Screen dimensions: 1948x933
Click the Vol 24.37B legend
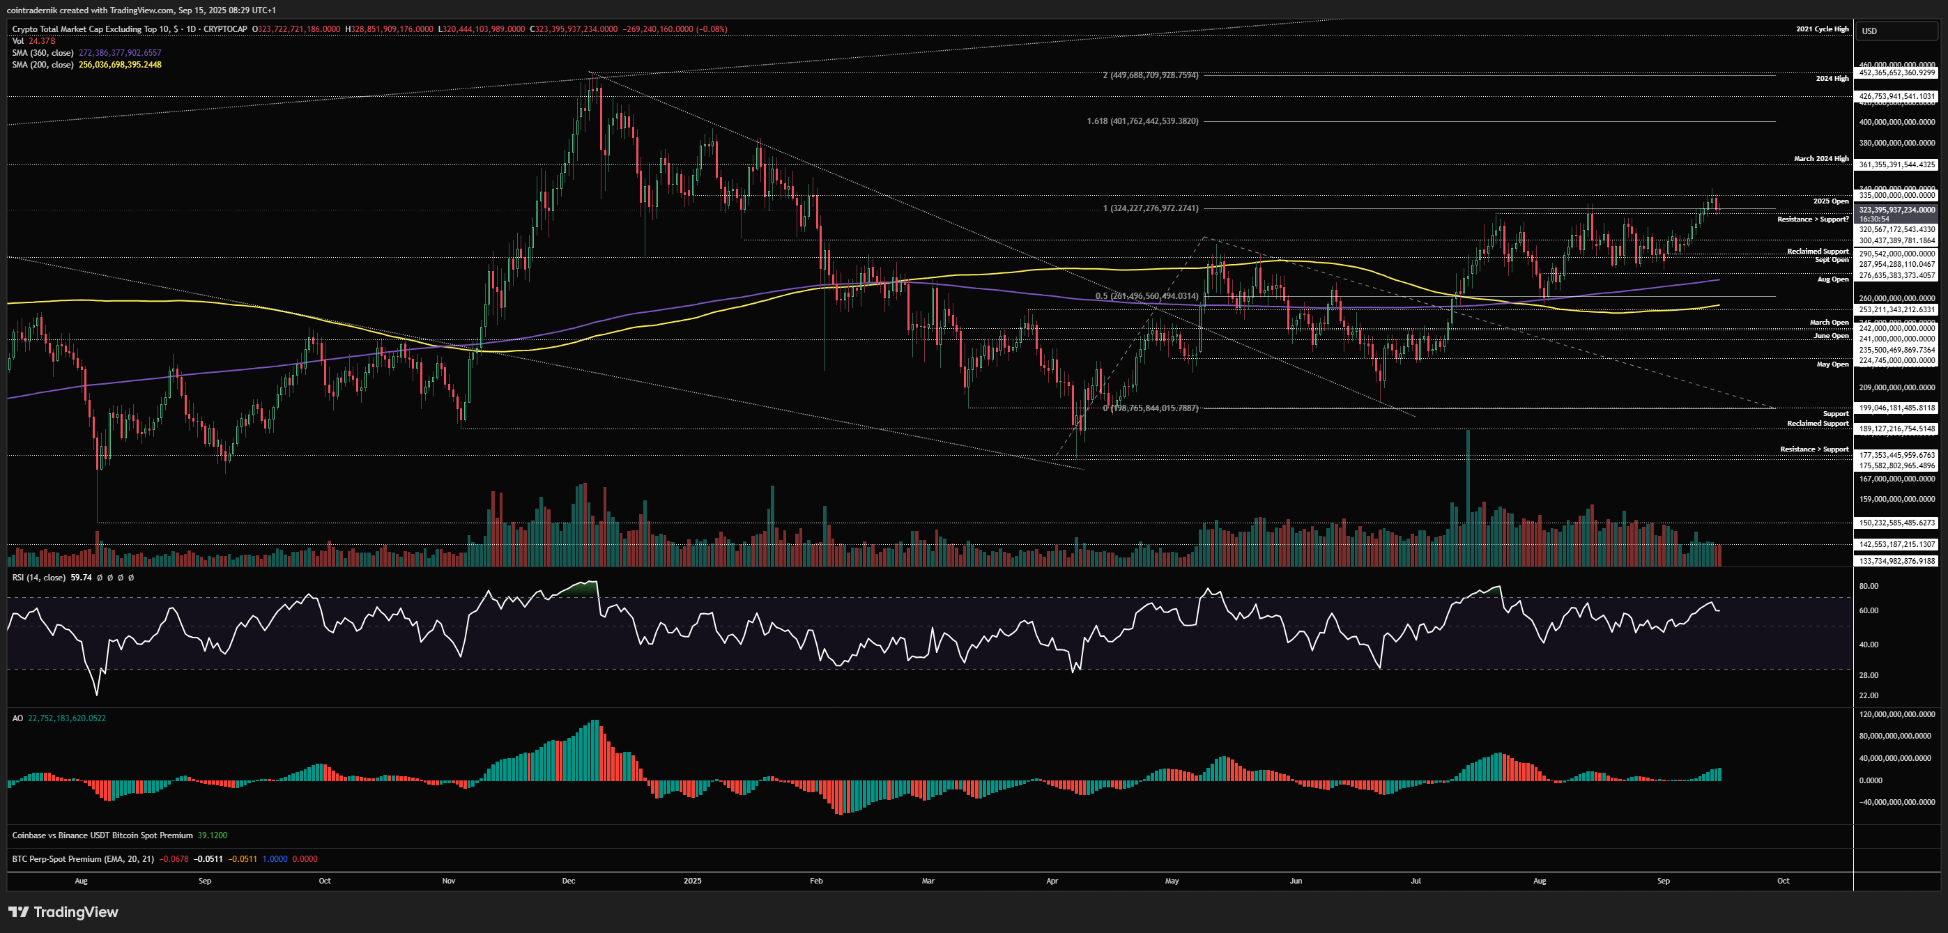(33, 41)
